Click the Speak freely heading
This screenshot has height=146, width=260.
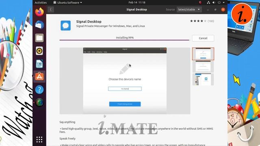tap(67, 139)
